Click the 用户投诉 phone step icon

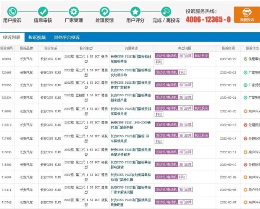12,11
